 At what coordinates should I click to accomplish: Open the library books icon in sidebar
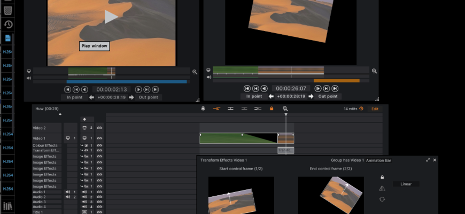[7, 205]
